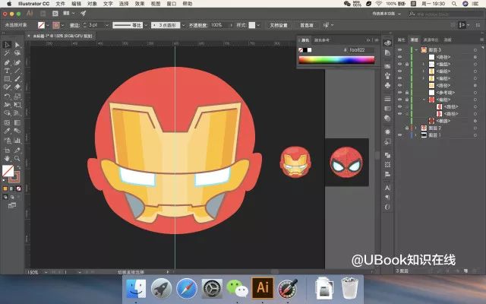Toggle visibility of first path sublayer
This screenshot has height=304, width=486.
coord(400,57)
